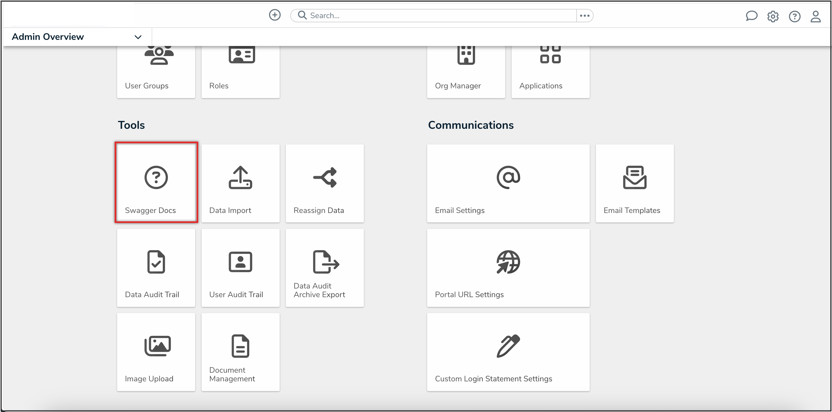Open the Image Upload tool
The width and height of the screenshot is (832, 412).
[156, 352]
